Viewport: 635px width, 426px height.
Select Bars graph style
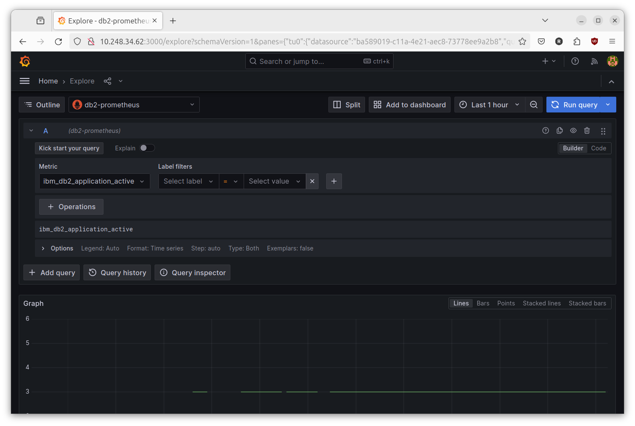(483, 303)
